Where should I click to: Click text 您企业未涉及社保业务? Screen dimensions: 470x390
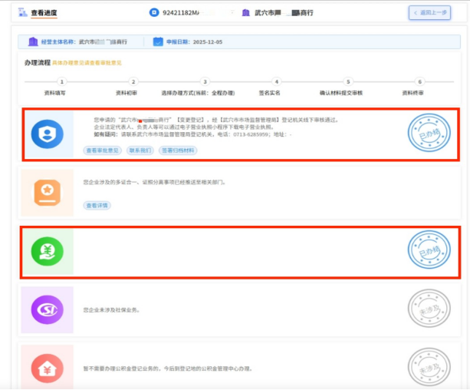pyautogui.click(x=111, y=310)
